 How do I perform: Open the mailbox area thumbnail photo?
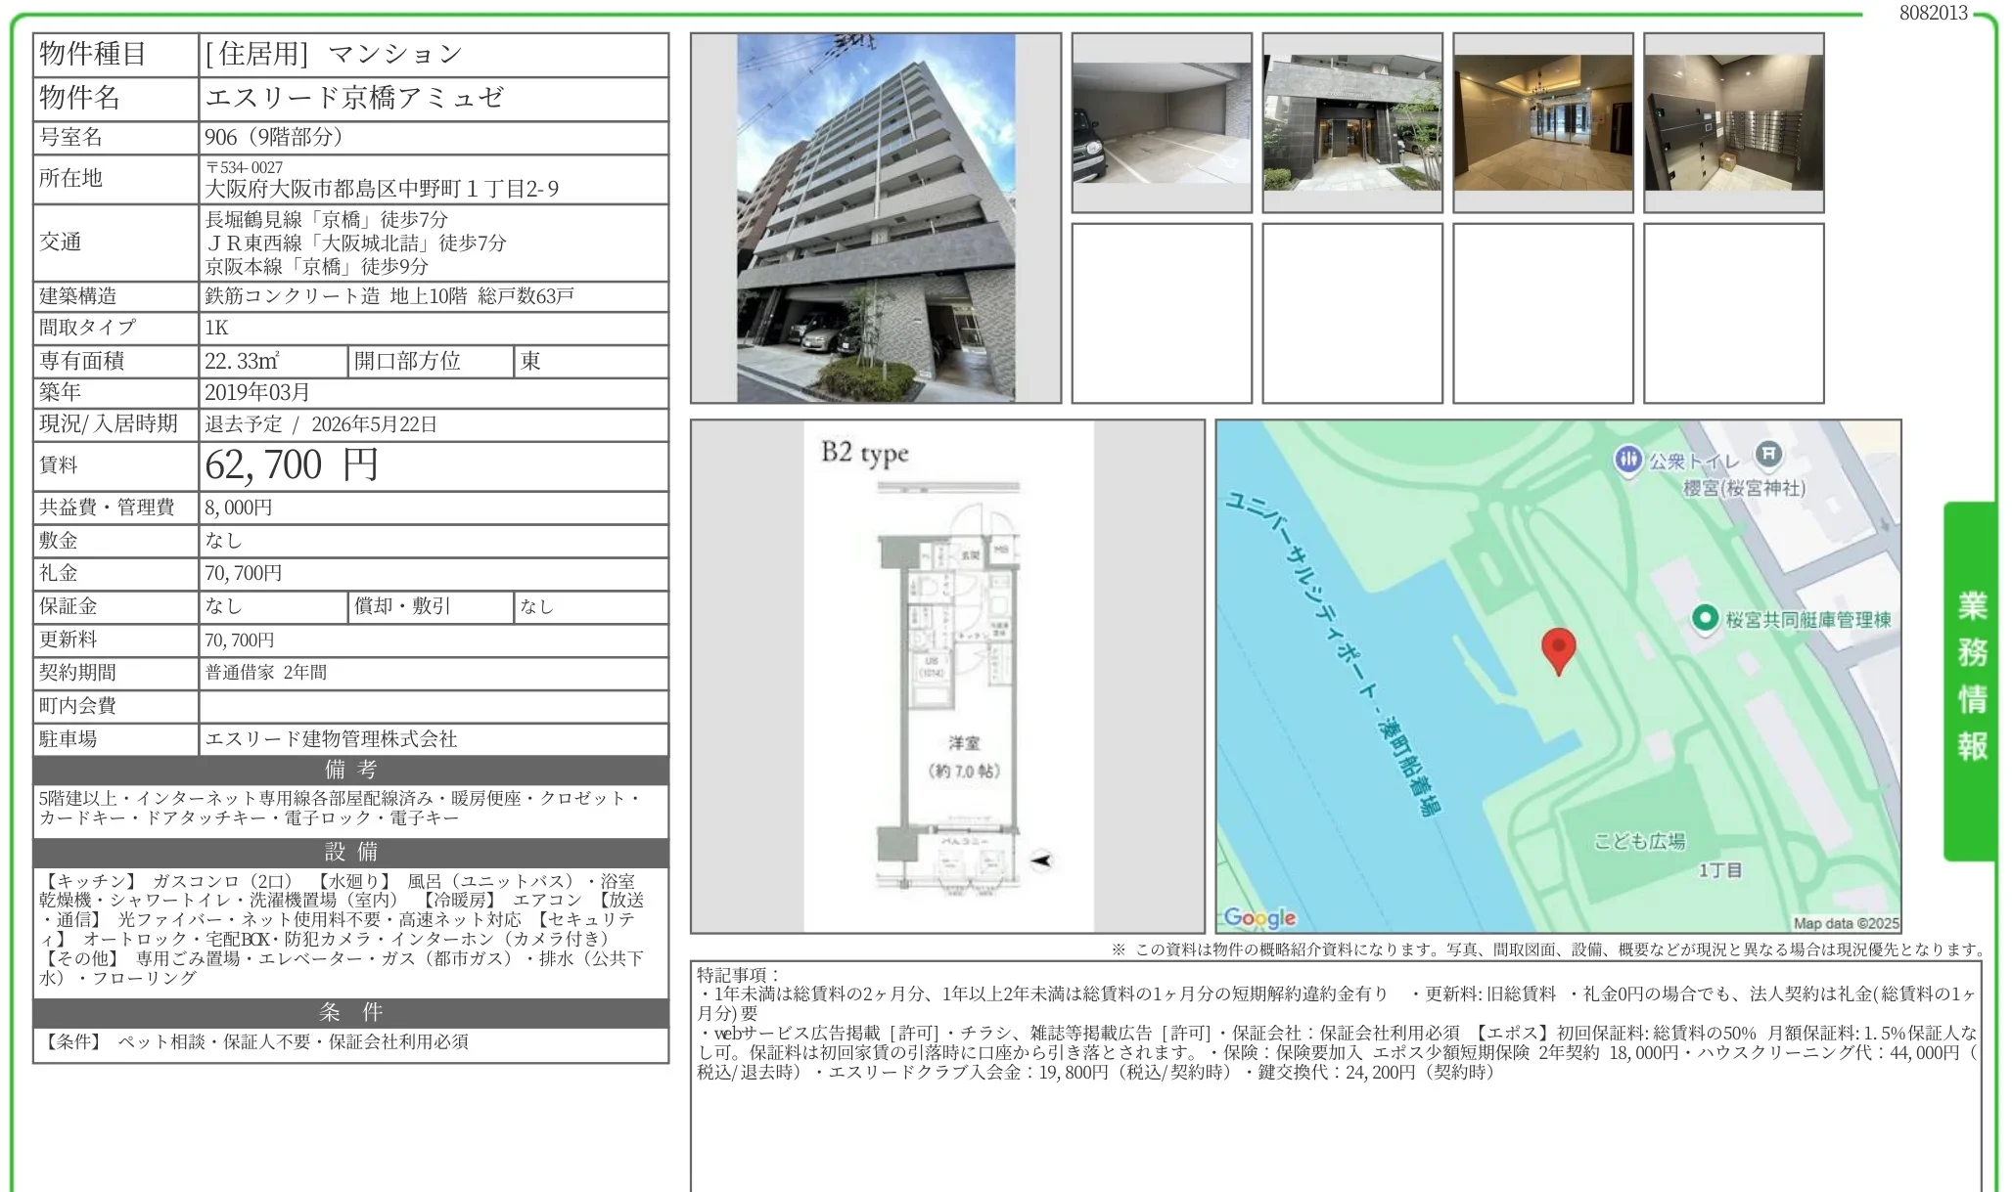point(1733,123)
